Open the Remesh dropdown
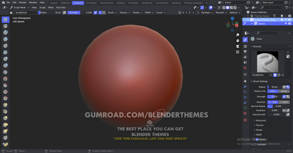Viewport: 293px width, 153px height. [221, 13]
